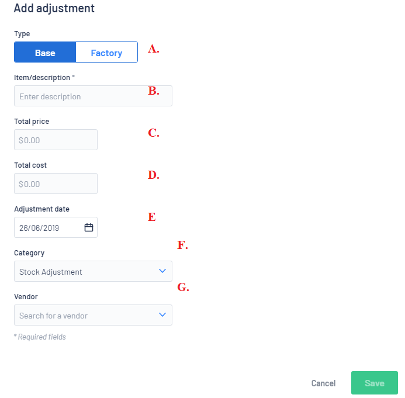Open the Search for a vendor box
The height and width of the screenshot is (398, 405).
click(93, 315)
